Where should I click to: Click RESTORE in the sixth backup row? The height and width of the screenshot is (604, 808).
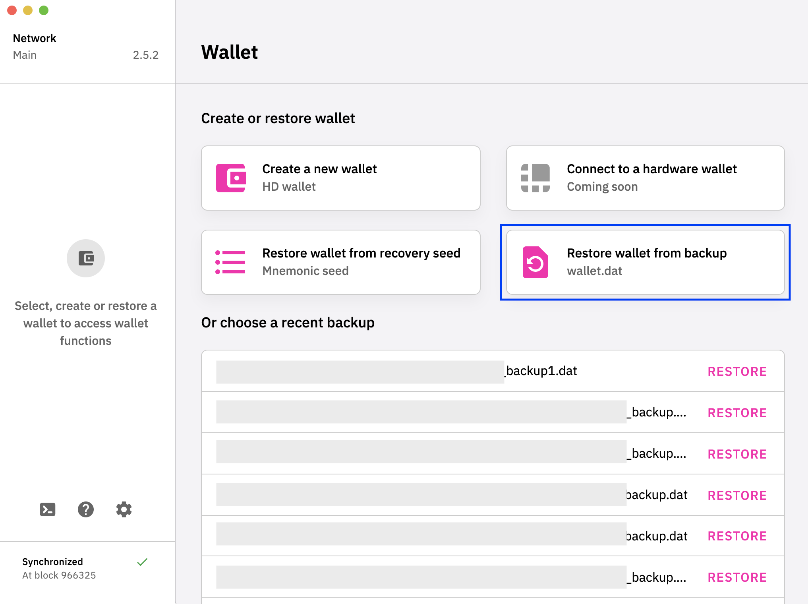(x=737, y=577)
